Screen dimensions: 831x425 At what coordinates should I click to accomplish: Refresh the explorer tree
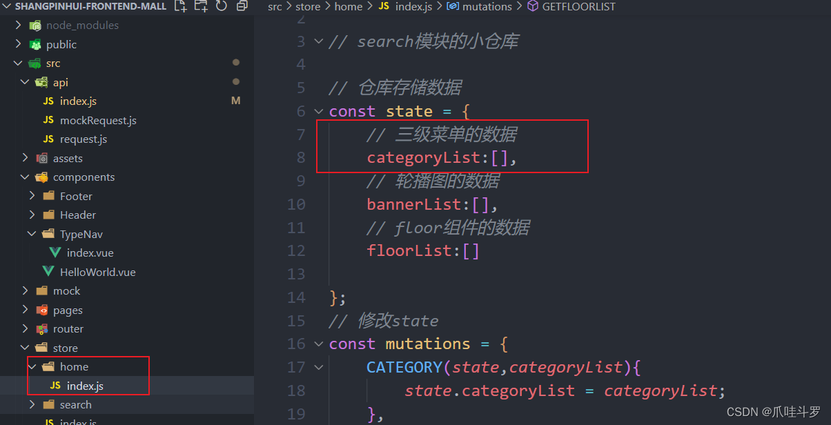pos(222,6)
